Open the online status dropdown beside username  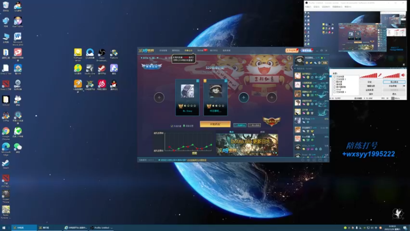[325, 58]
